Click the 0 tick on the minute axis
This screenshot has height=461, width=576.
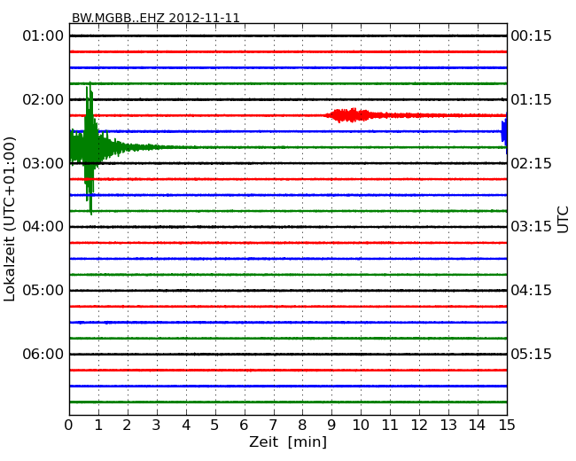tap(69, 425)
